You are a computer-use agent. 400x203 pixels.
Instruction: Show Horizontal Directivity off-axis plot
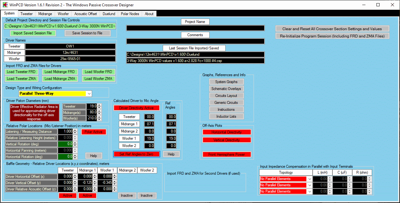point(227,132)
